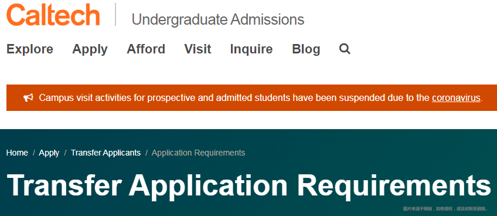The height and width of the screenshot is (216, 497).
Task: Select the Inquire navigation item
Action: coord(251,50)
